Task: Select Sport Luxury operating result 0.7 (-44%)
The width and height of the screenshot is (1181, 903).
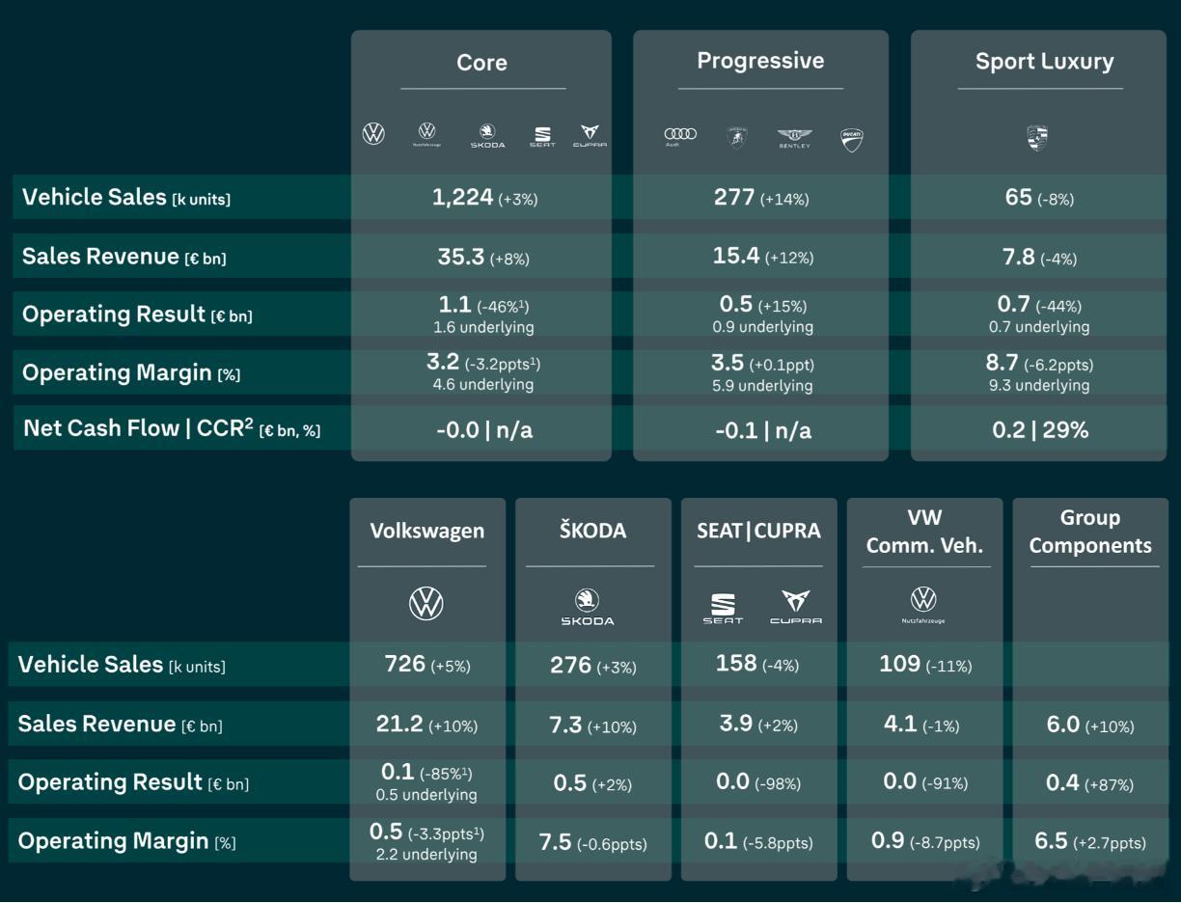Action: click(1039, 305)
